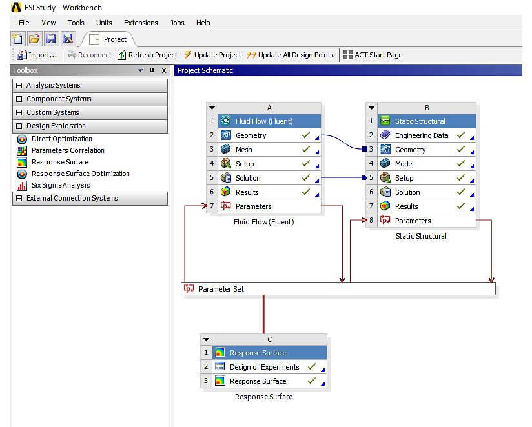Click Solution cell icon in system B
532x427 pixels.
pyautogui.click(x=385, y=192)
